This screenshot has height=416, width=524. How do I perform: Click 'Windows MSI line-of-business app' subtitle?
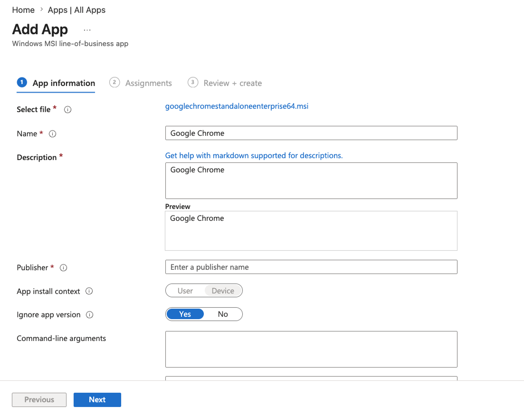pyautogui.click(x=70, y=44)
